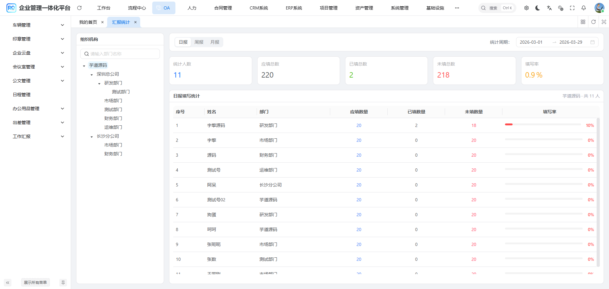The image size is (609, 289).
Task: Pin the sidebar using pushpin icon
Action: click(x=63, y=282)
